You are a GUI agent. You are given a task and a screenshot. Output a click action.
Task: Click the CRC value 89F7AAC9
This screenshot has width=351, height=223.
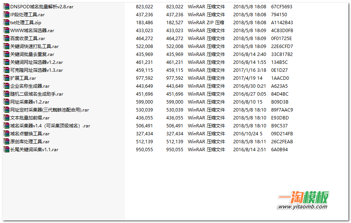282,110
